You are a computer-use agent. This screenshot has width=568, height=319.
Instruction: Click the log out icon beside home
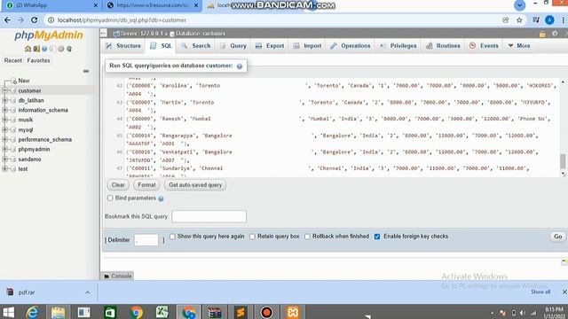(36, 49)
